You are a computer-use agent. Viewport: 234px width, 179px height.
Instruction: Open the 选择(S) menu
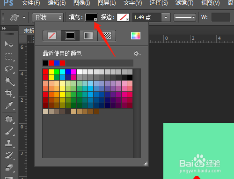coord(159,3)
